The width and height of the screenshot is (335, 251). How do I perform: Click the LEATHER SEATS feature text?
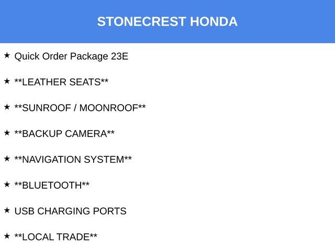tap(61, 82)
